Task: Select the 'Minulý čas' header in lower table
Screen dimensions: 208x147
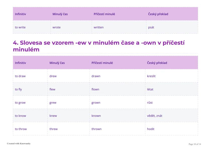Action: click(x=57, y=63)
